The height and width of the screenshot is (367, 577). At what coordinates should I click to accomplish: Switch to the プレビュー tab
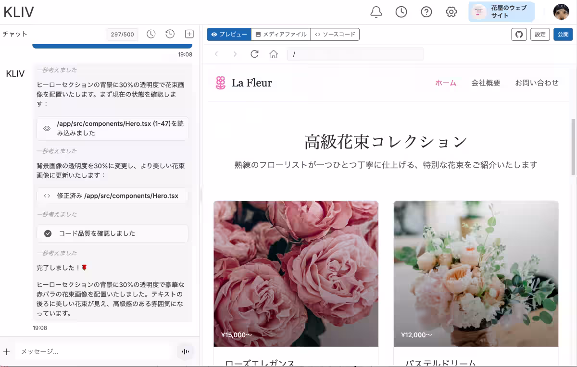point(229,35)
